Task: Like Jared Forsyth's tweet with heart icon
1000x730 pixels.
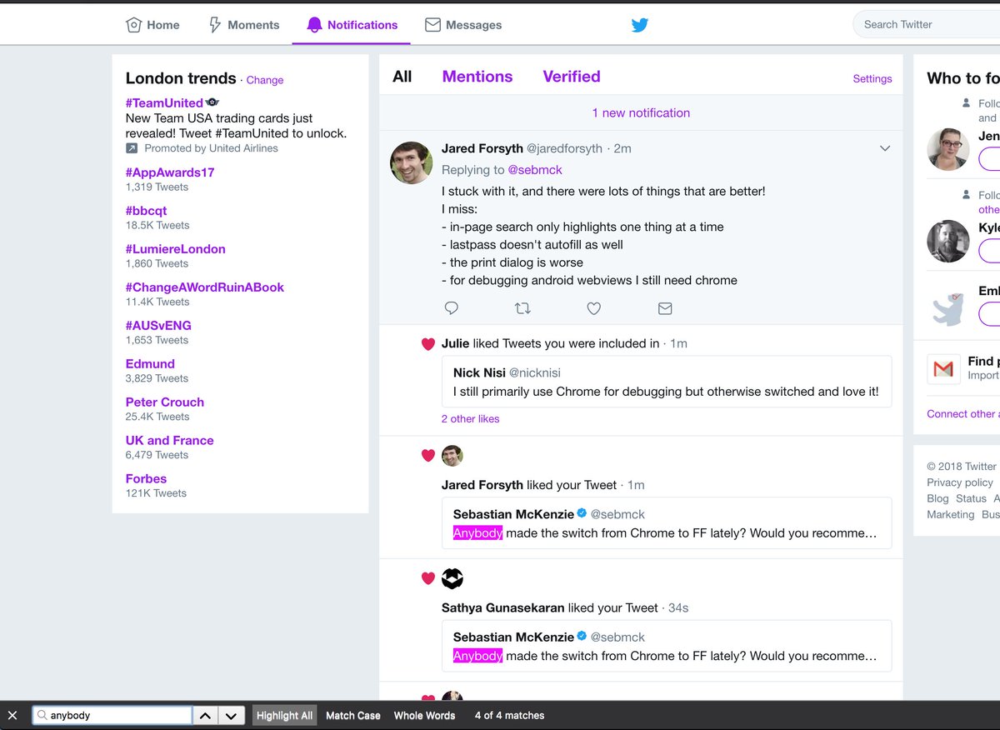Action: tap(593, 308)
